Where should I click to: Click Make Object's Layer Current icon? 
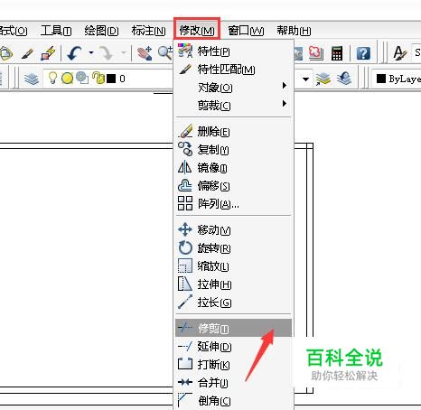[323, 79]
